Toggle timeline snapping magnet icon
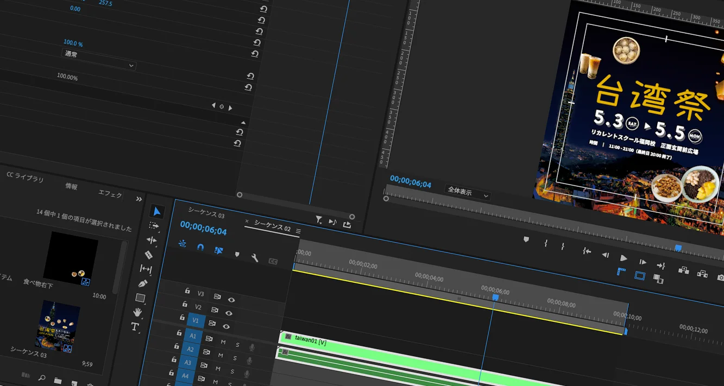 coord(200,247)
